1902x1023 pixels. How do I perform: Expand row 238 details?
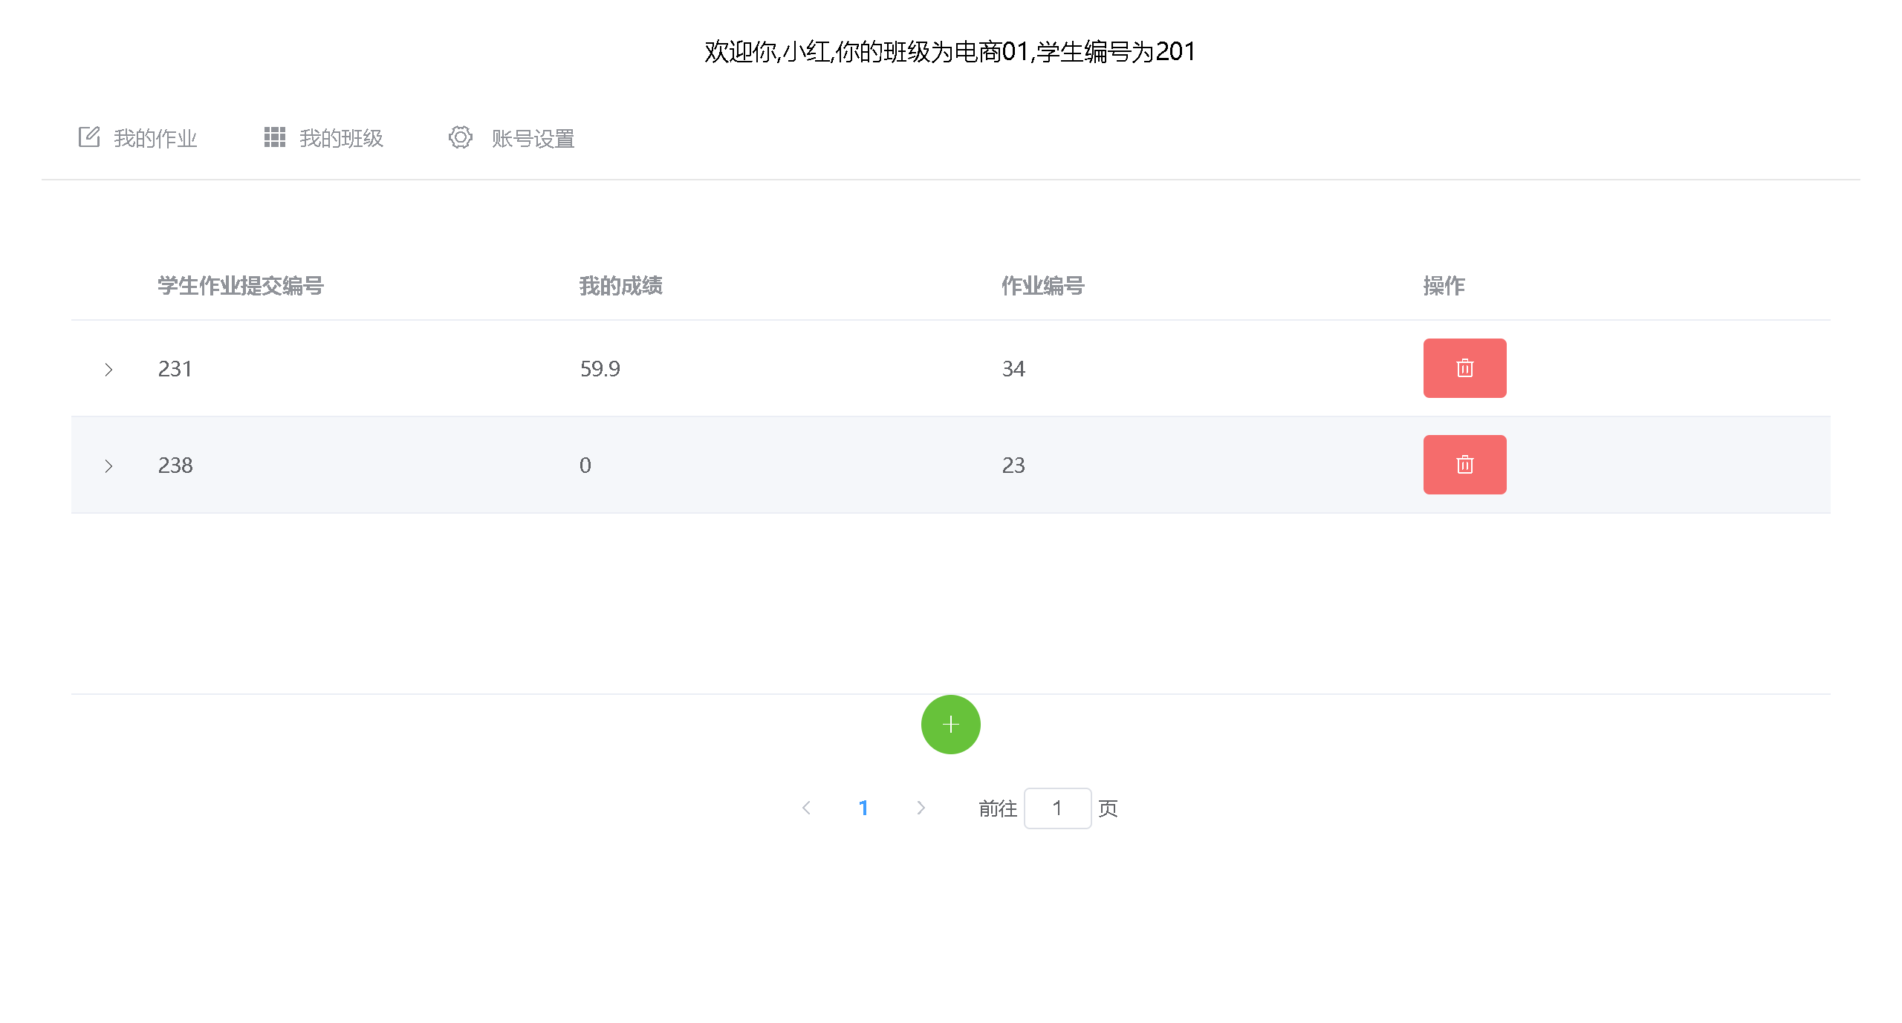pos(108,465)
